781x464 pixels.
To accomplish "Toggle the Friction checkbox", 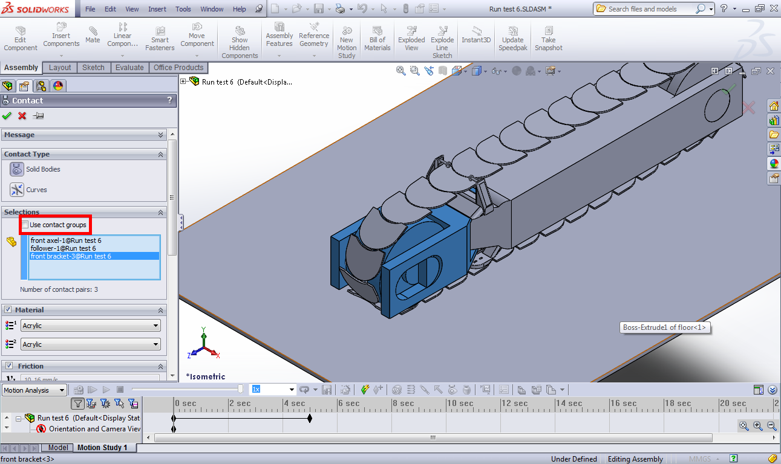I will pyautogui.click(x=8, y=366).
